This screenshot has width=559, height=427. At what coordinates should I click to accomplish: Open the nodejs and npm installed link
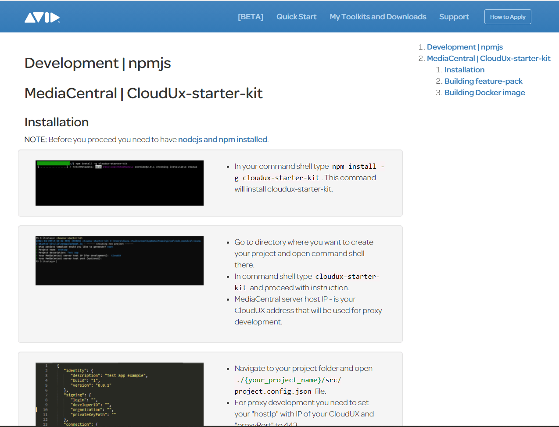(x=222, y=139)
